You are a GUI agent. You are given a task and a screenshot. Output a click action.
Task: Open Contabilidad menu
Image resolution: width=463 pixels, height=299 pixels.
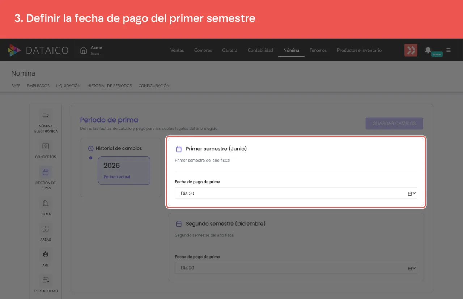pyautogui.click(x=260, y=50)
